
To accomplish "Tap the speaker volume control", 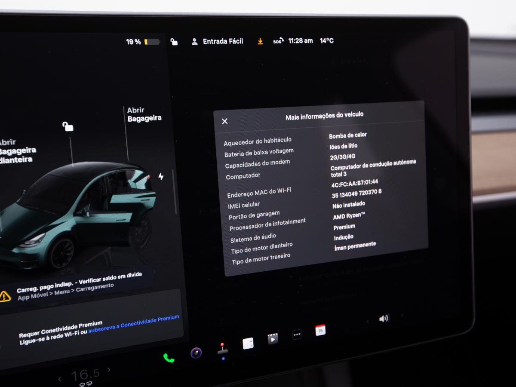I will [x=384, y=318].
